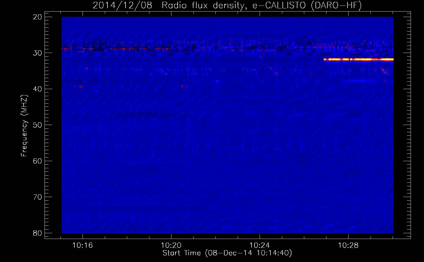424x262 pixels.
Task: Click the 10:28 time tick label
Action: (x=348, y=245)
